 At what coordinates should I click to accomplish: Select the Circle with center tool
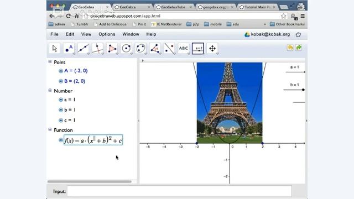click(126, 49)
